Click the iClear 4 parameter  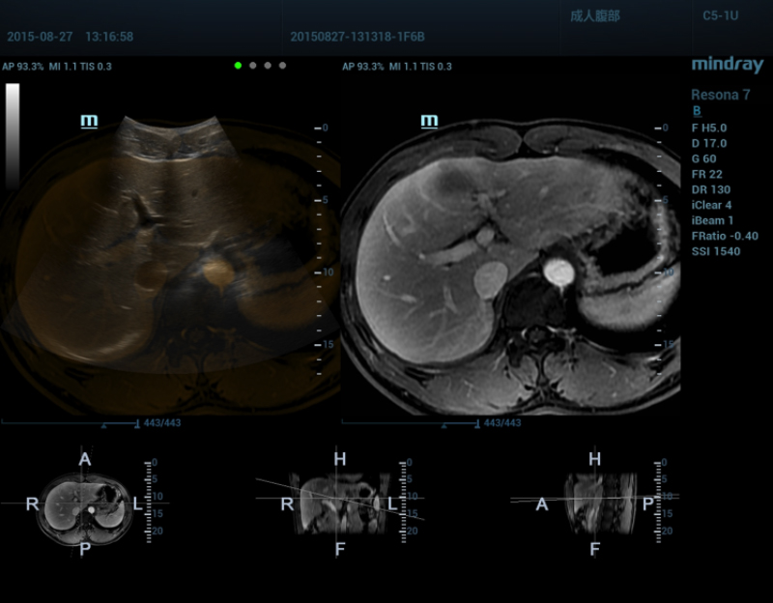(x=711, y=205)
